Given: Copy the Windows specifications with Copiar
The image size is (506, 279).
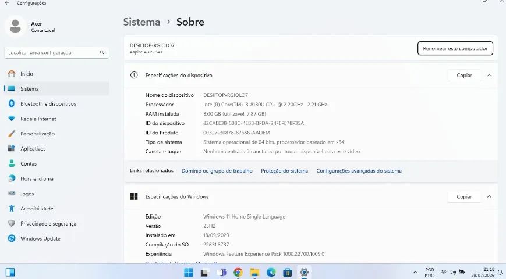Looking at the screenshot, I should click(465, 196).
